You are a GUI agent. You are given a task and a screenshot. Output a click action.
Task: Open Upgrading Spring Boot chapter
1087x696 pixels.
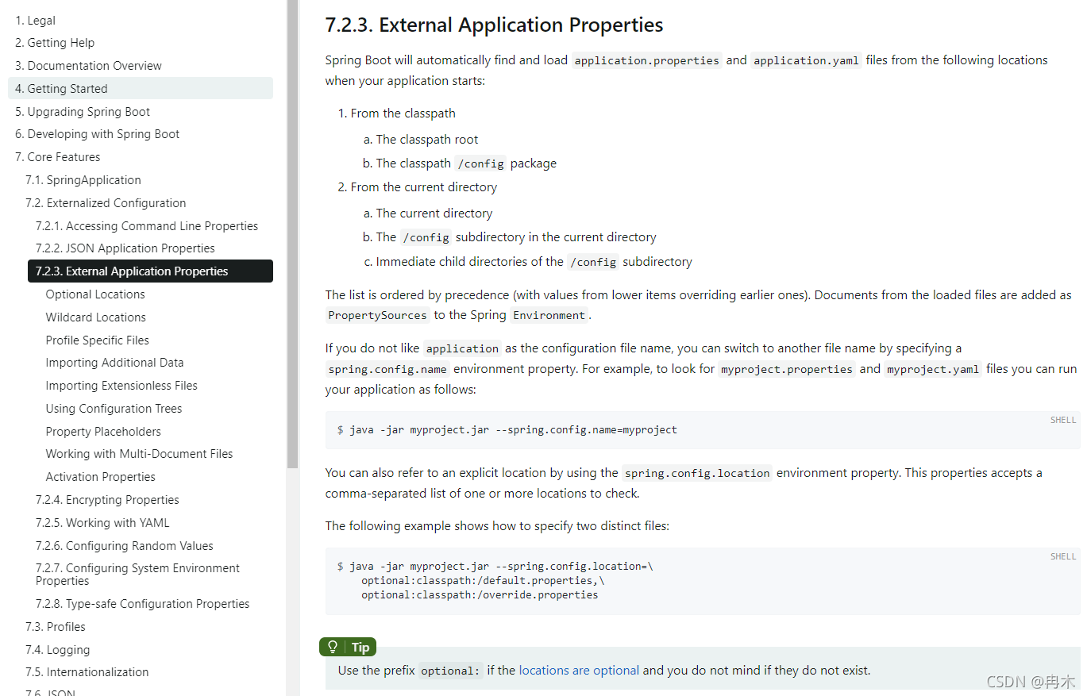83,112
